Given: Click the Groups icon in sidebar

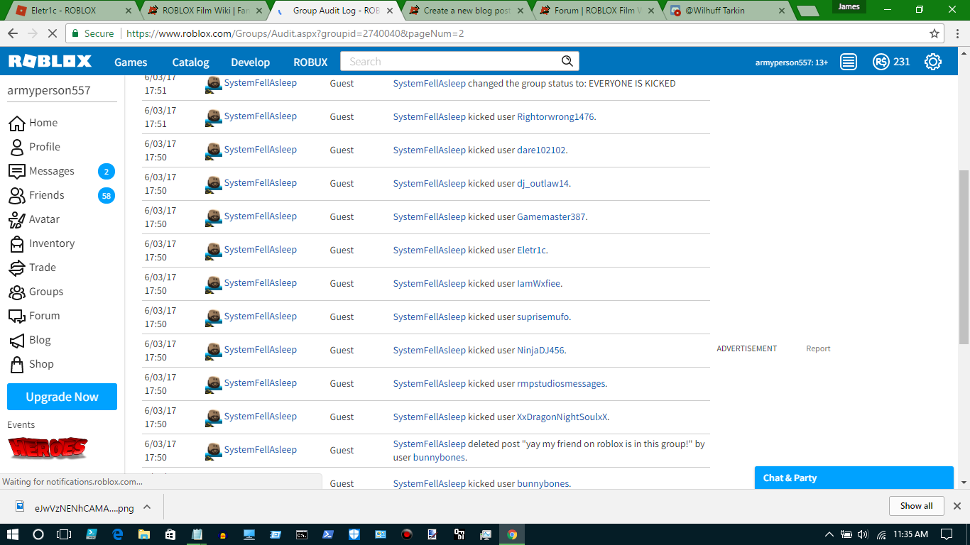Looking at the screenshot, I should click(x=16, y=292).
